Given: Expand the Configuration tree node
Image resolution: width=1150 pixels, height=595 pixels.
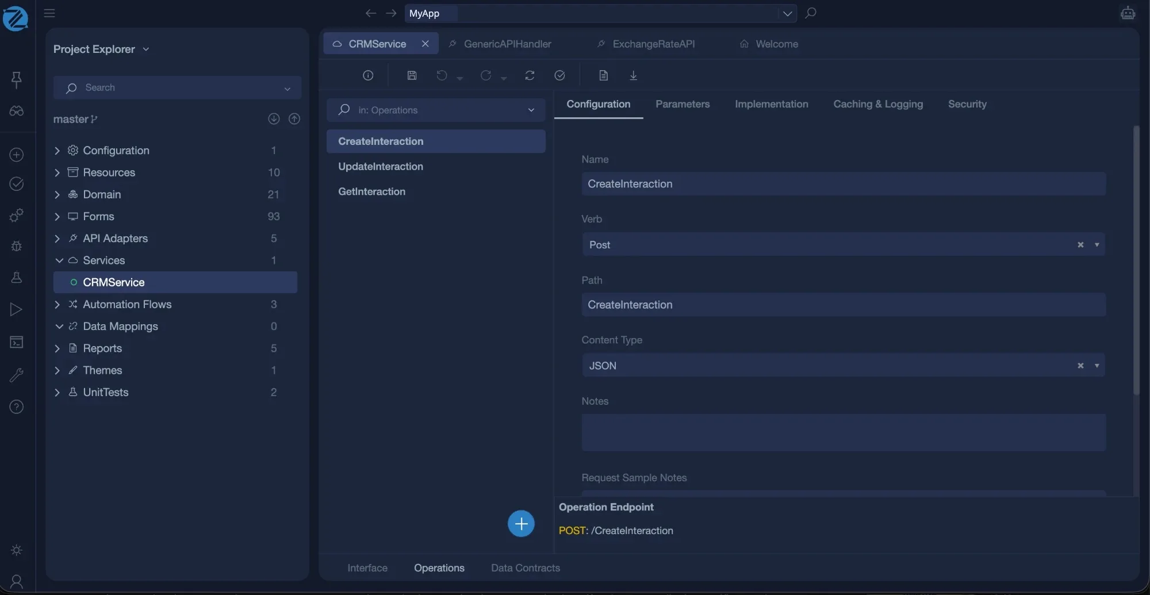Looking at the screenshot, I should [57, 151].
